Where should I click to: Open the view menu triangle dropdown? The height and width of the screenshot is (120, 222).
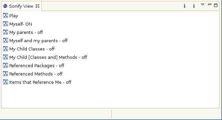click(203, 5)
